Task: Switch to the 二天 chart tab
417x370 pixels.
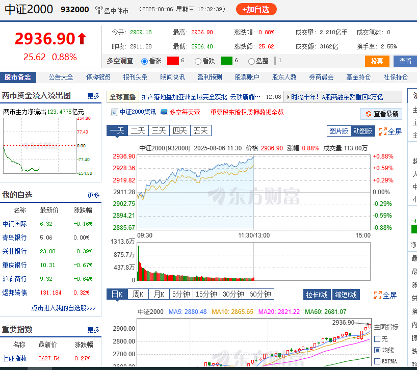Action: click(138, 130)
